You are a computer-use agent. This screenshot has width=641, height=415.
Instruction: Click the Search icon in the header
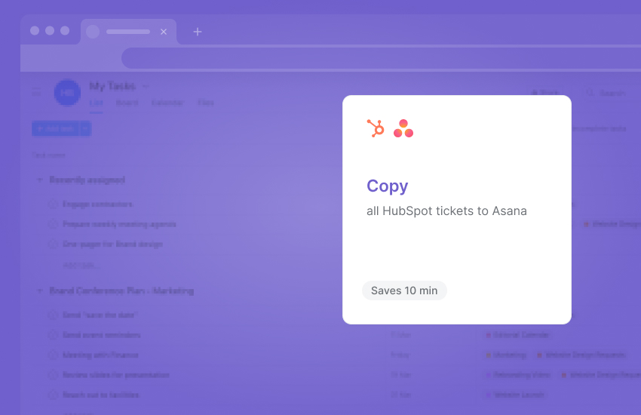point(590,93)
